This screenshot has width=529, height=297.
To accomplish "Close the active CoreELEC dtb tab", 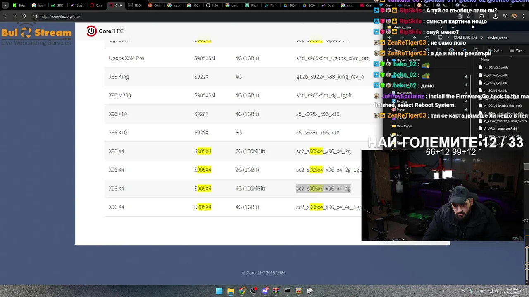I will [121, 5].
